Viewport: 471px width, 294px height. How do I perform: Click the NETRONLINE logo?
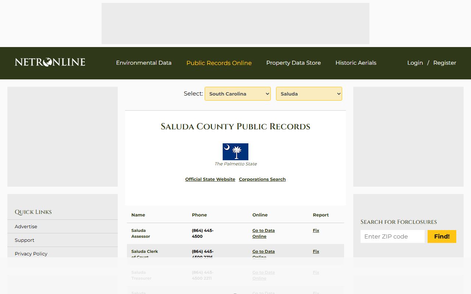click(50, 62)
